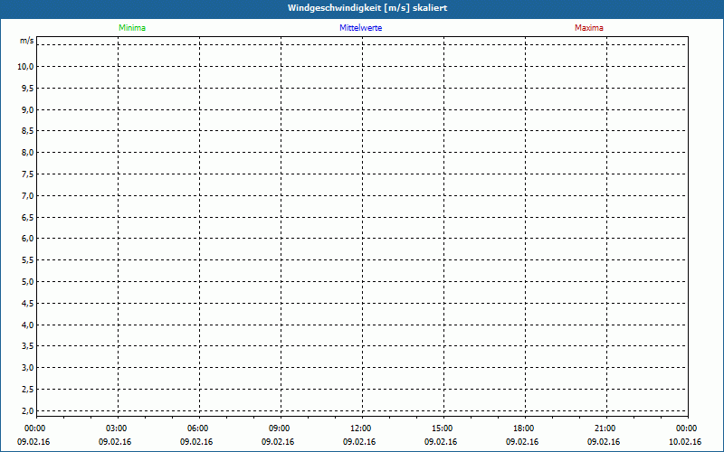Select the 7,5 y-axis value
Viewport: 724px width, 452px height.
(x=28, y=174)
